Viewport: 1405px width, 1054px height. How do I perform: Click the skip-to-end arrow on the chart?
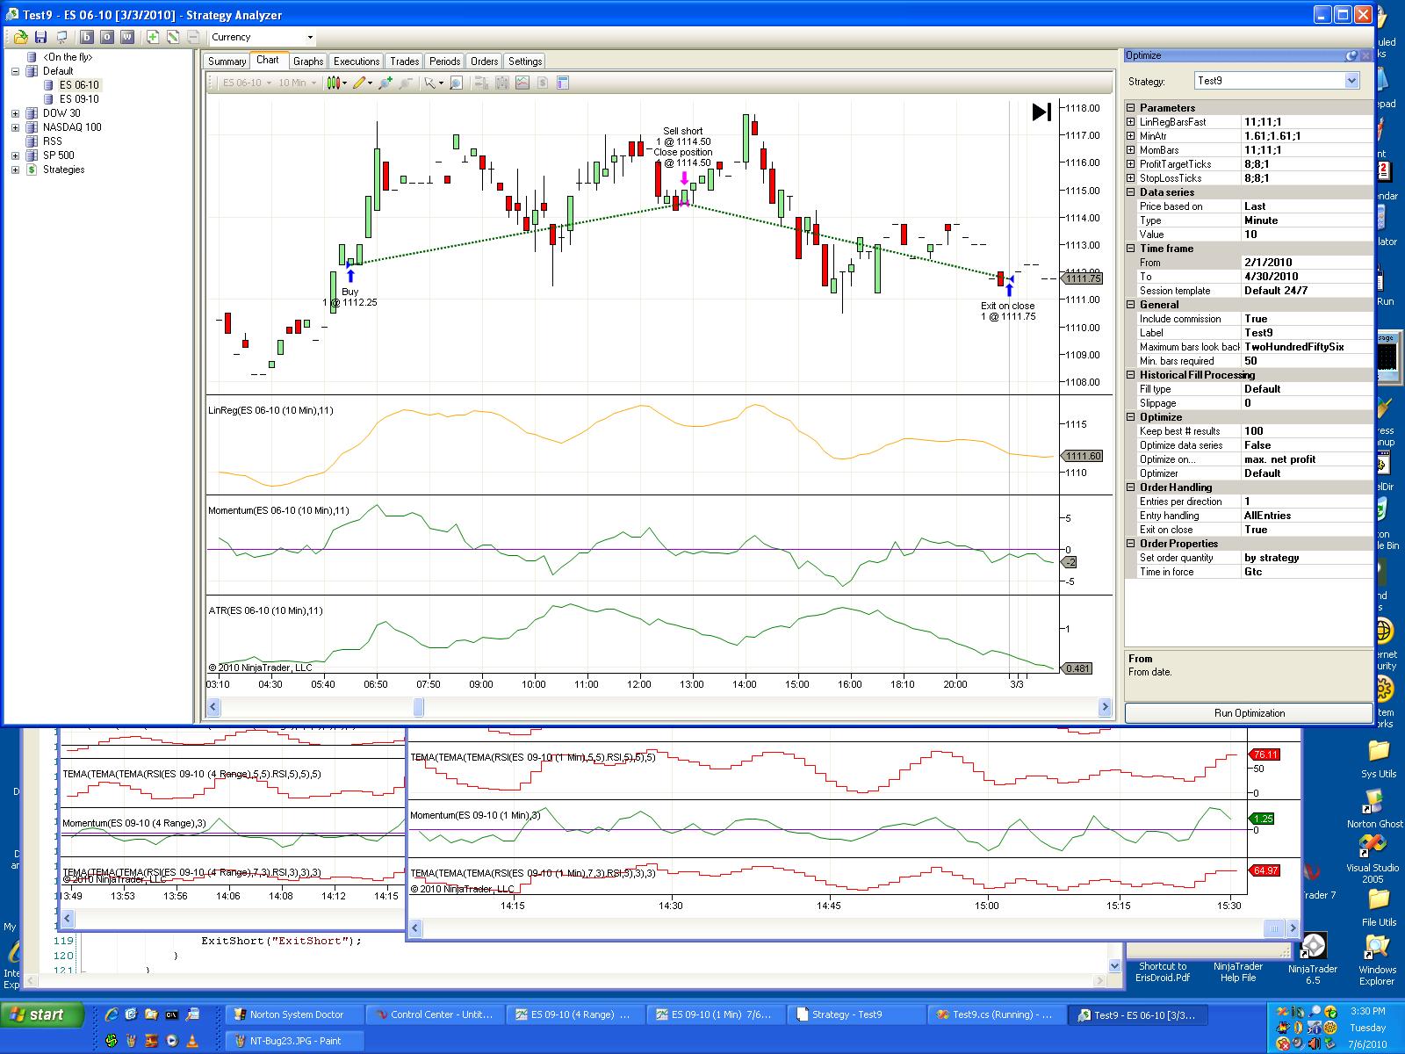tap(1041, 112)
